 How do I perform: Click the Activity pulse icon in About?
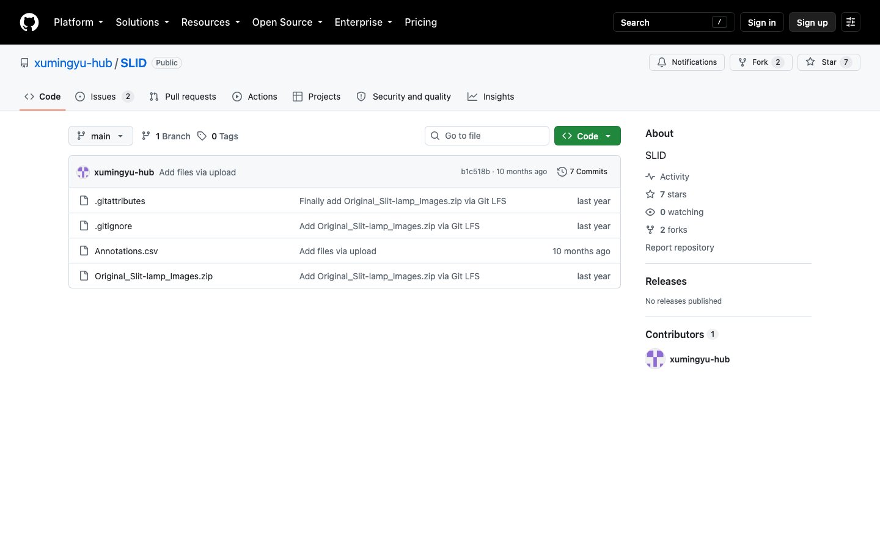(650, 177)
